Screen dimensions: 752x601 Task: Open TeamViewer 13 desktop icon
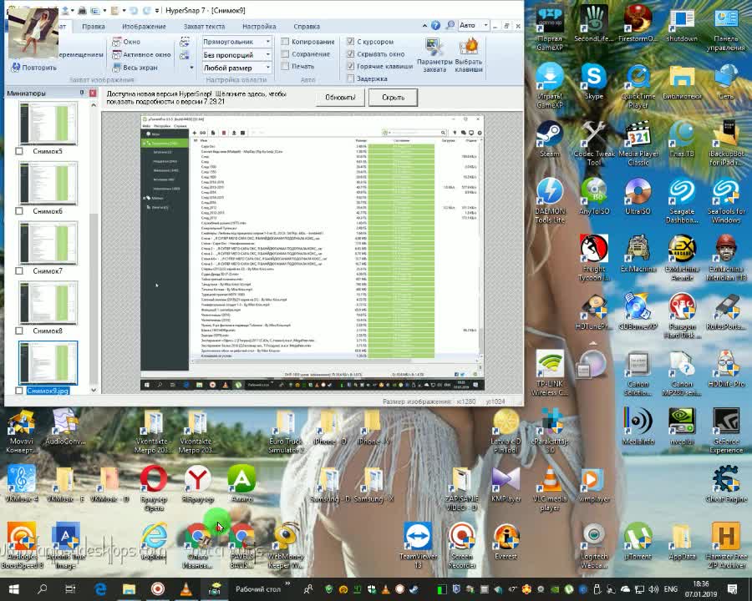pos(418,540)
